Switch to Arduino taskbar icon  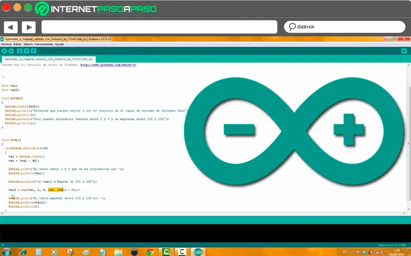point(198,252)
